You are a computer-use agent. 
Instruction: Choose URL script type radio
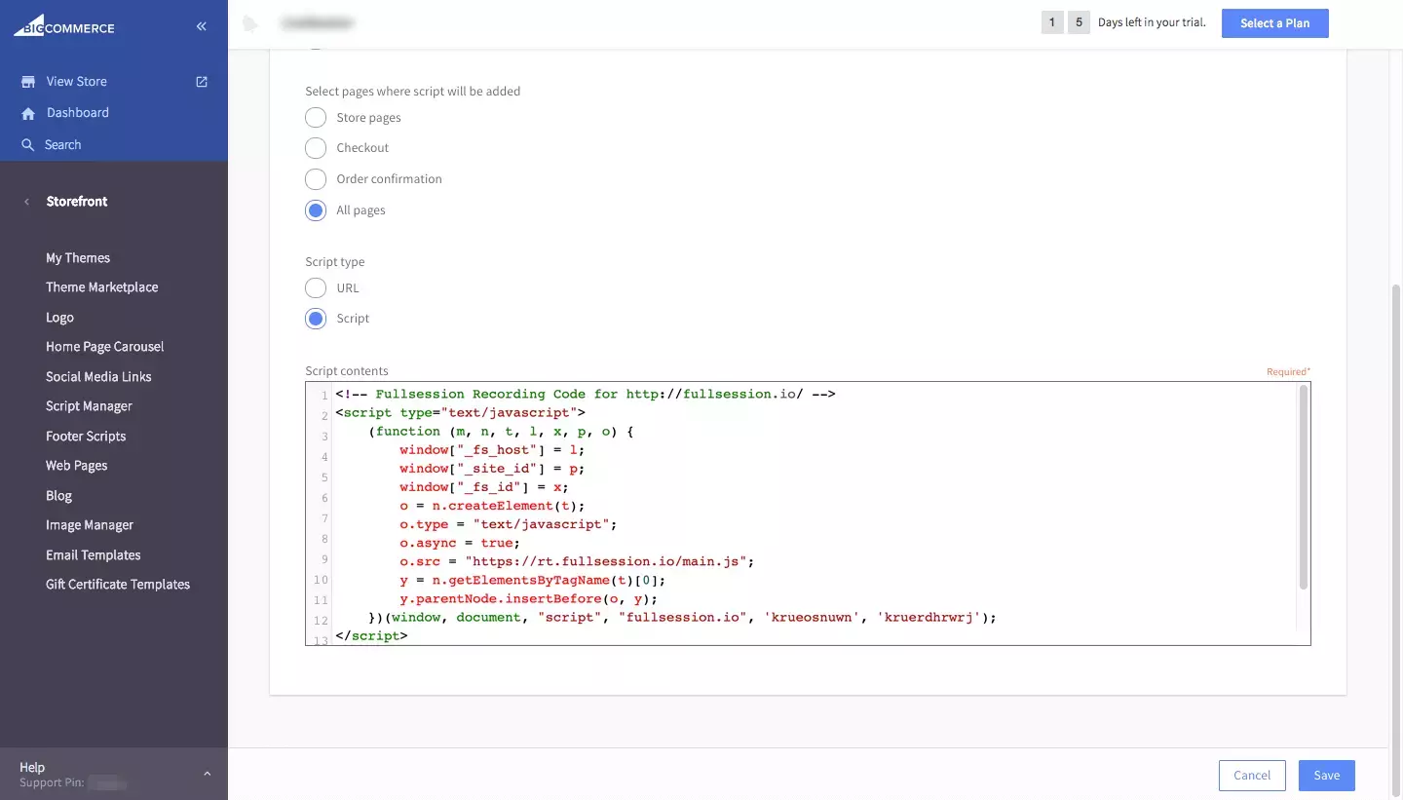pyautogui.click(x=316, y=288)
